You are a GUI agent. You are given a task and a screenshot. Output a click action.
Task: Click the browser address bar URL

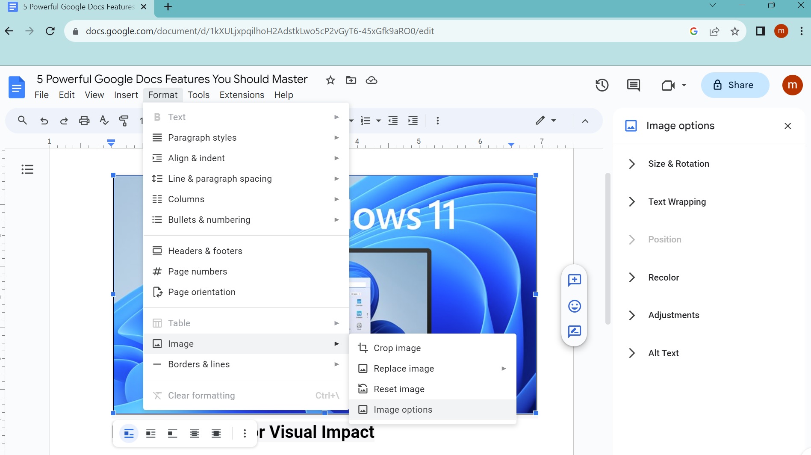[260, 31]
